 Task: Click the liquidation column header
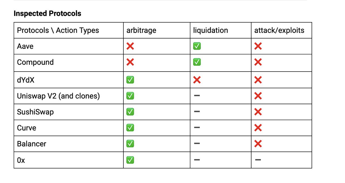[x=211, y=30]
